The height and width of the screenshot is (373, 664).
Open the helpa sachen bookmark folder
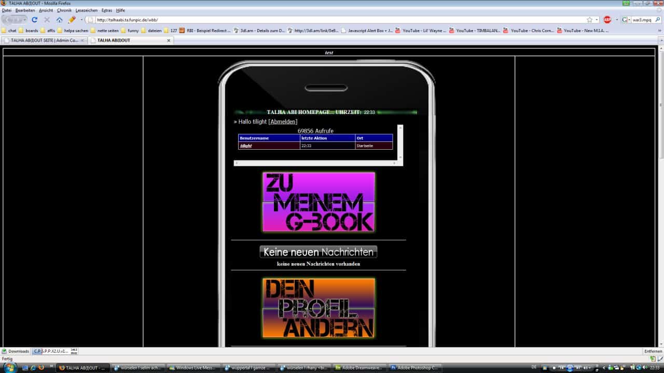pos(73,31)
